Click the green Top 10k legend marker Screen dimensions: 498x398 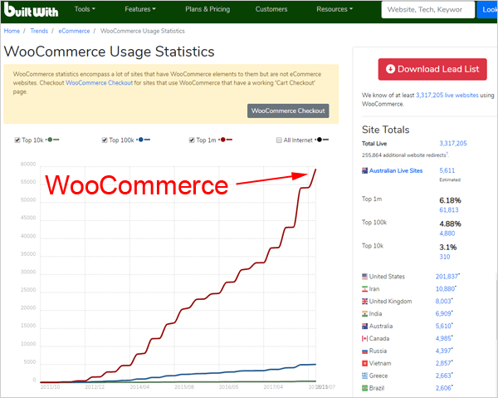click(x=52, y=140)
